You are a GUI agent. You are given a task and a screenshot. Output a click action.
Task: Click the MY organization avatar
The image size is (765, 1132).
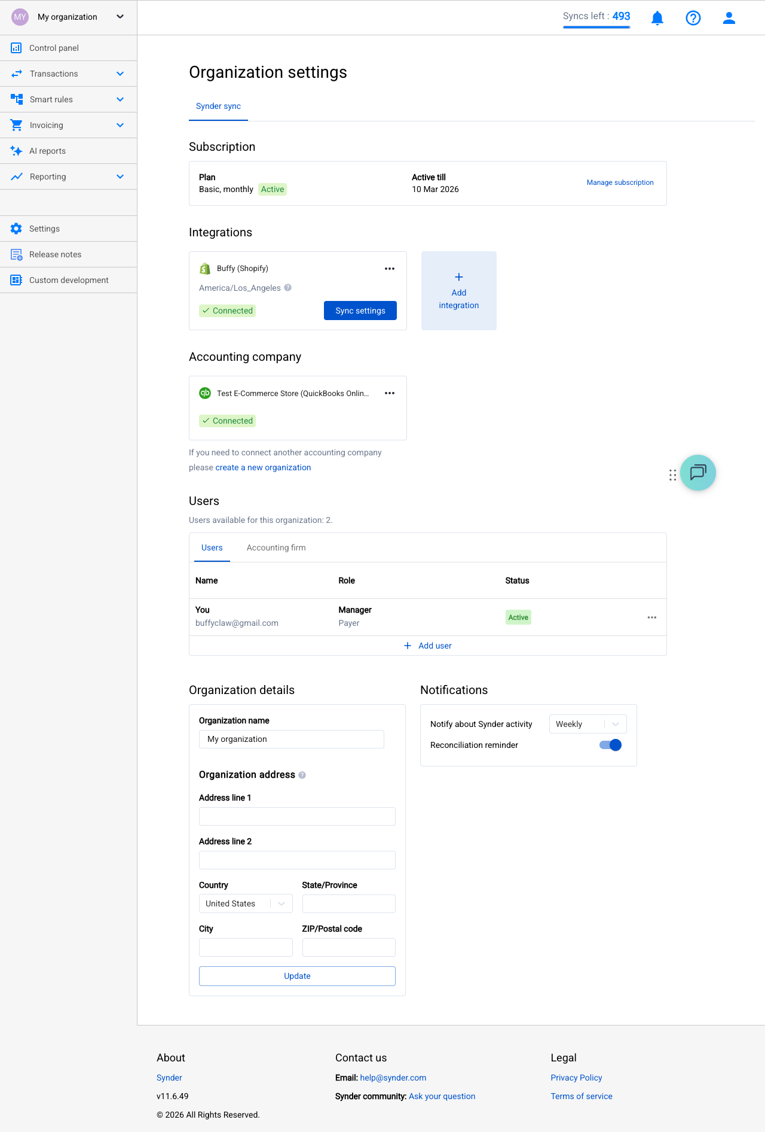20,17
